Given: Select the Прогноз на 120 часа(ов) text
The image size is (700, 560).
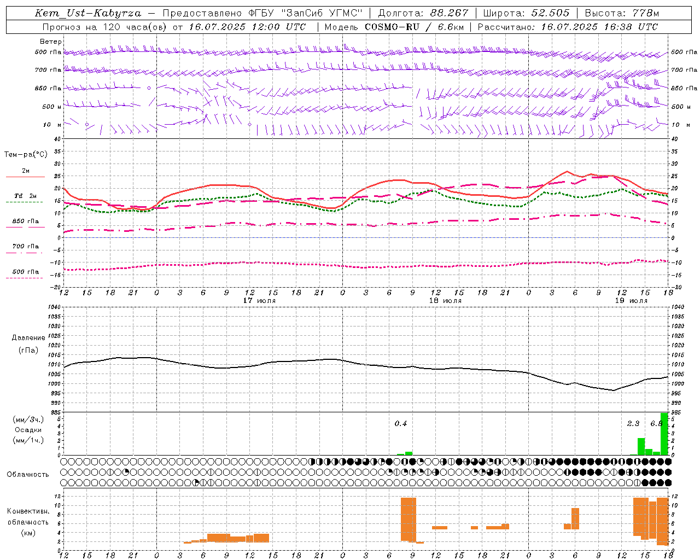Looking at the screenshot, I should point(106,27).
